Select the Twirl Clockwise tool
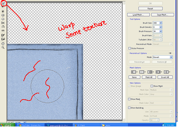 click(x=3, y=11)
